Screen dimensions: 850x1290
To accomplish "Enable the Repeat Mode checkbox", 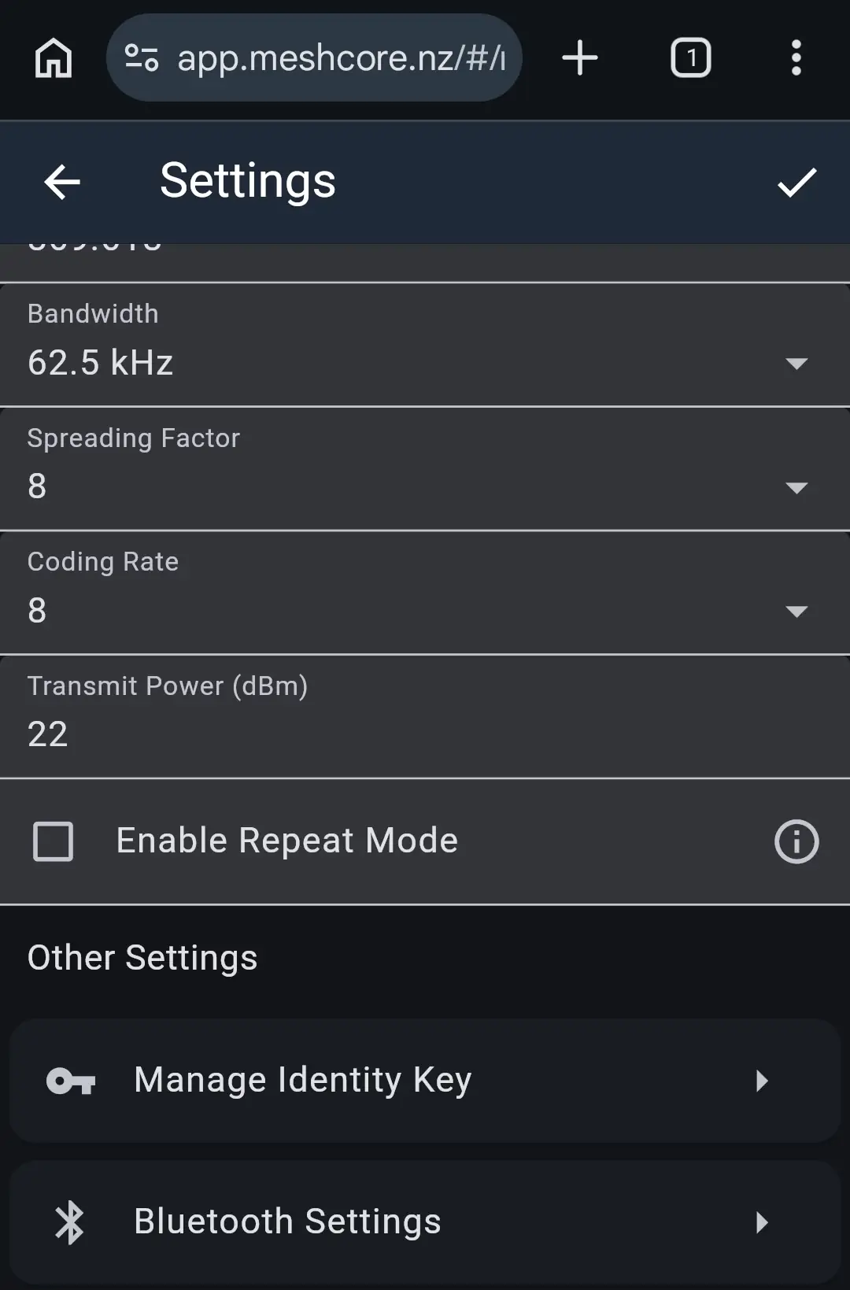I will 54,841.
